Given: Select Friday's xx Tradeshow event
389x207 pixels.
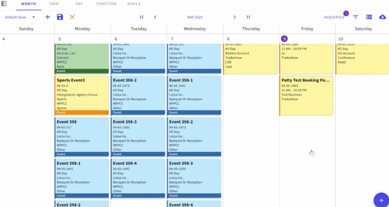Looking at the screenshot, I should point(306,59).
